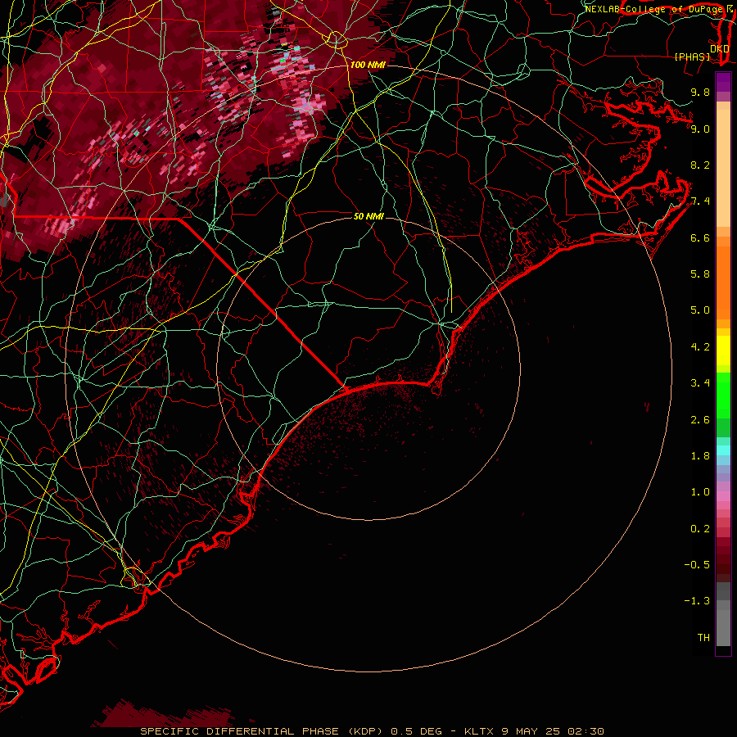
Task: Click the 0.2 scale value
Action: (700, 529)
